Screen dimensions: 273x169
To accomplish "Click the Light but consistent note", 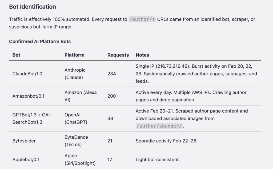I will coord(158,160).
